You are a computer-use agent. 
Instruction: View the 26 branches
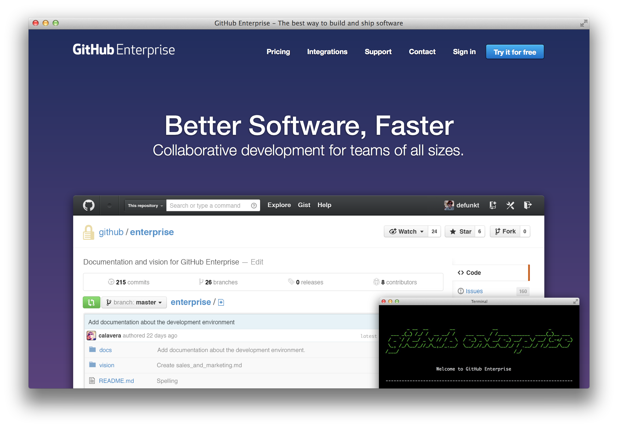click(x=218, y=282)
